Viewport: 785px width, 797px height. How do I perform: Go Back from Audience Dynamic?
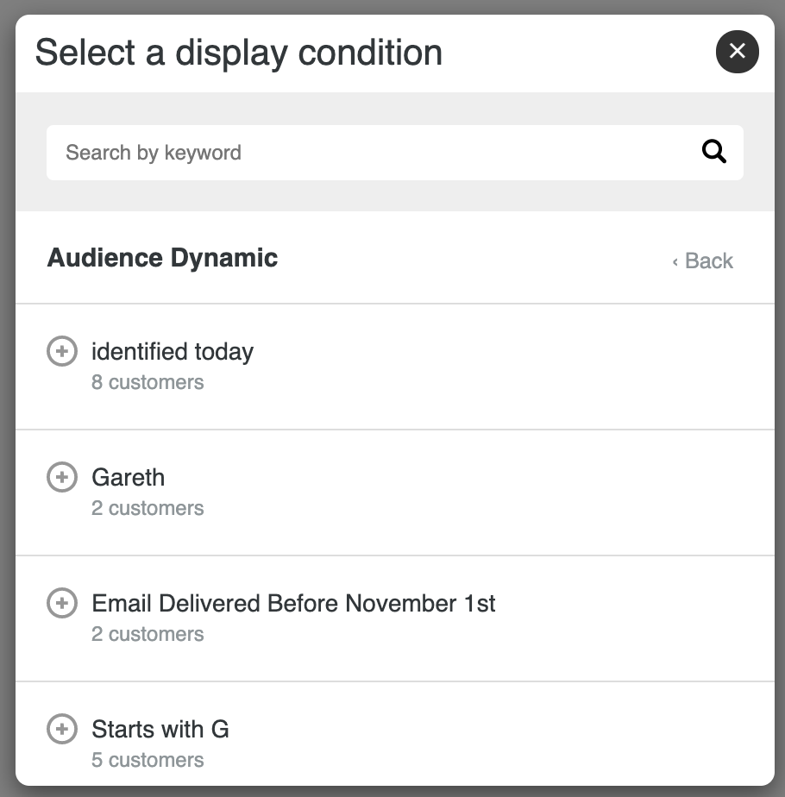(703, 260)
